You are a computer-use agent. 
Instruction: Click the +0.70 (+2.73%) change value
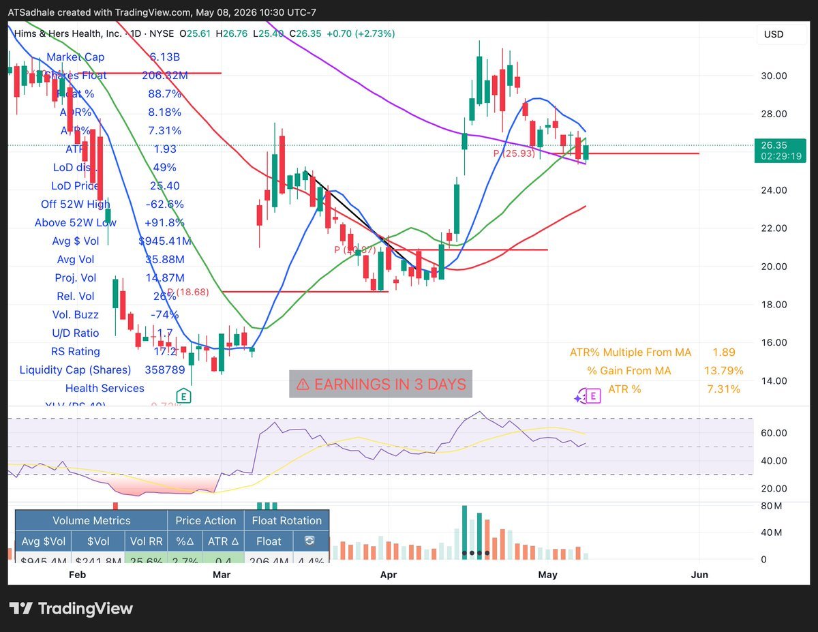tap(361, 33)
